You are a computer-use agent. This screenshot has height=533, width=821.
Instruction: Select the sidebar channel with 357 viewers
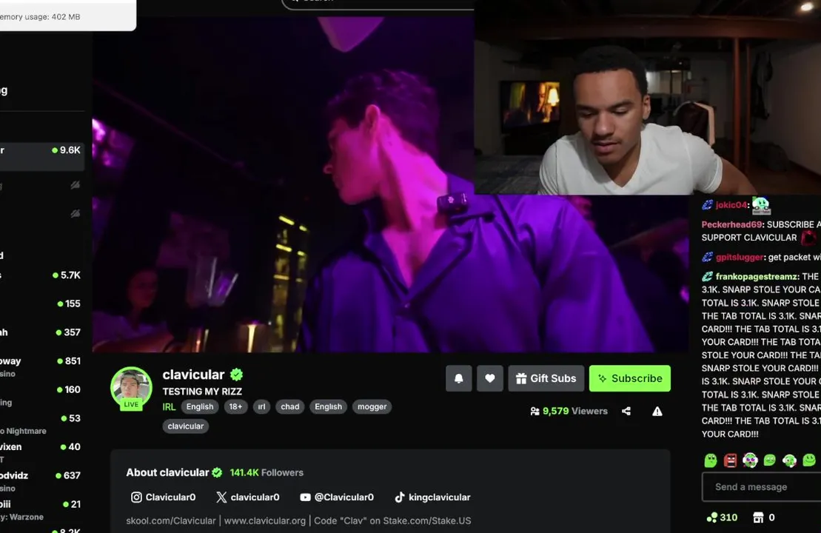(42, 332)
